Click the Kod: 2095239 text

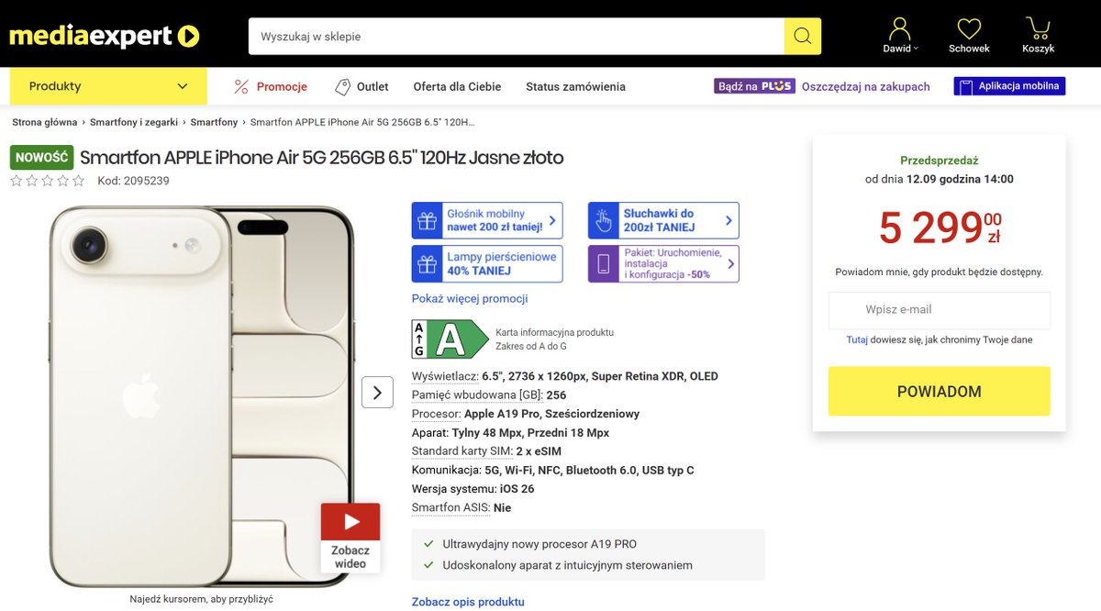coord(134,181)
